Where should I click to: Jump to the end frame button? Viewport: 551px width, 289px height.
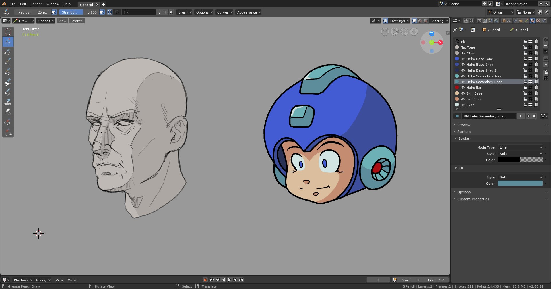[x=241, y=280]
